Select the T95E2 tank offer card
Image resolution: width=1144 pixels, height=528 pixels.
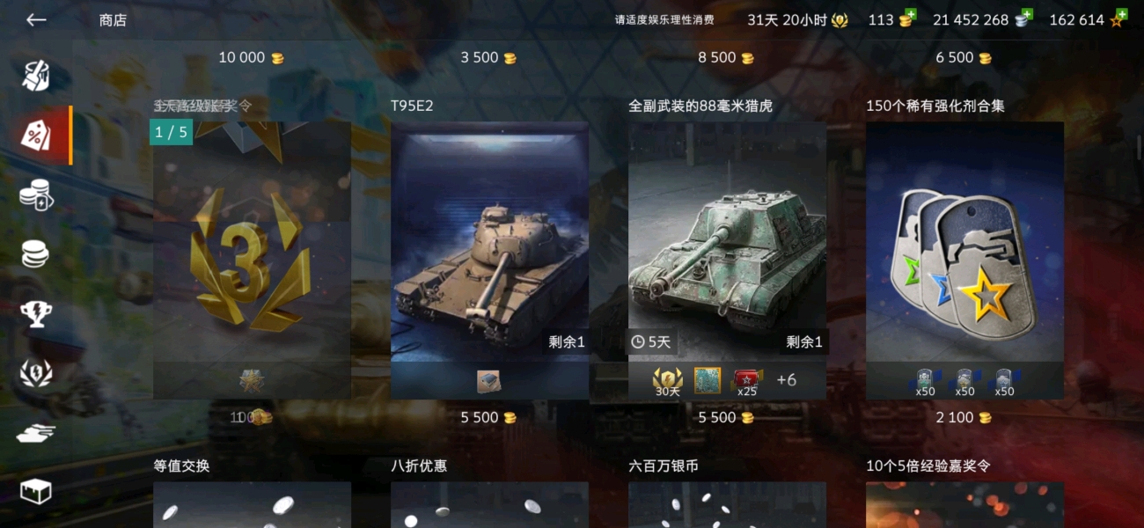489,260
